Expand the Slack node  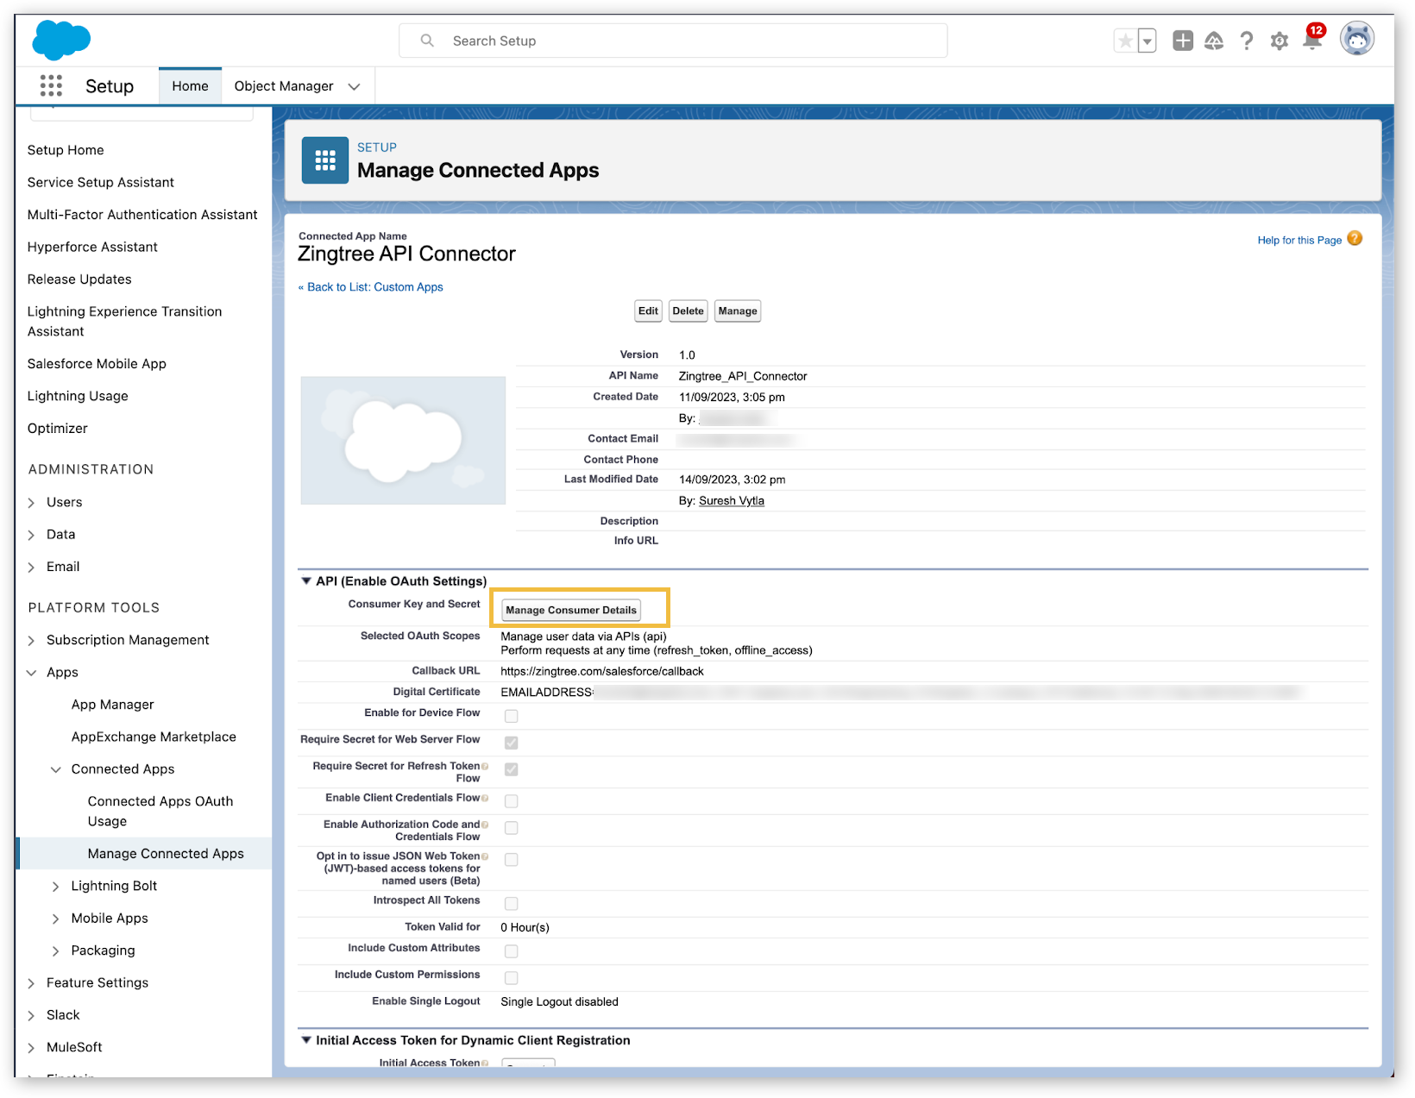32,1016
